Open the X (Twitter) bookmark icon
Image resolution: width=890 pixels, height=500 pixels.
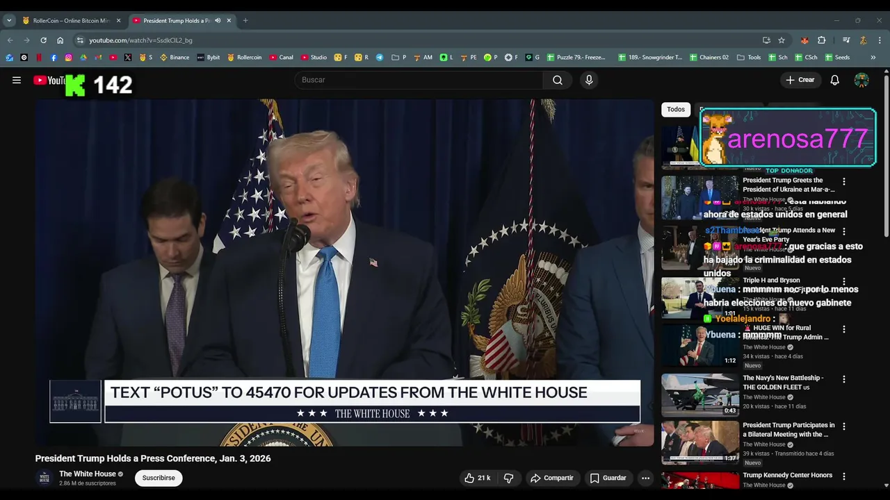coord(128,58)
